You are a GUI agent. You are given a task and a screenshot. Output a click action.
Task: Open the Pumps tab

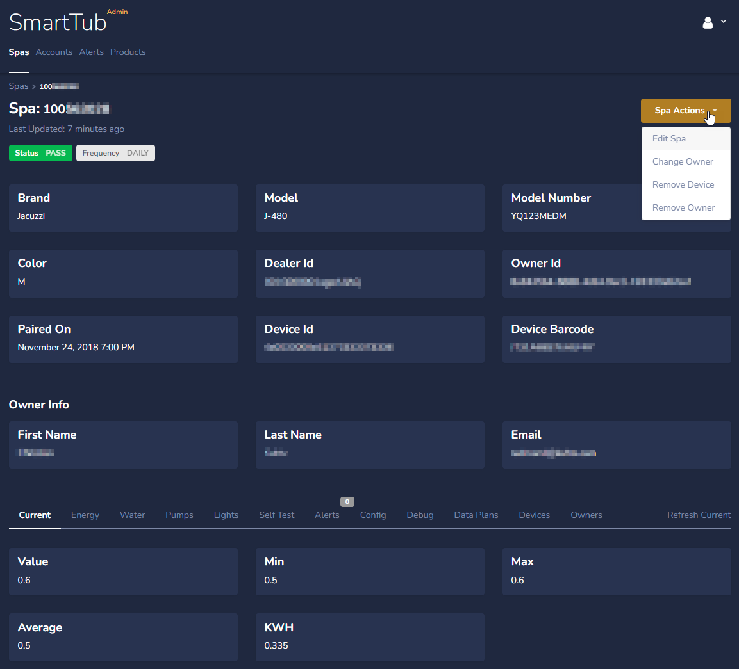179,515
